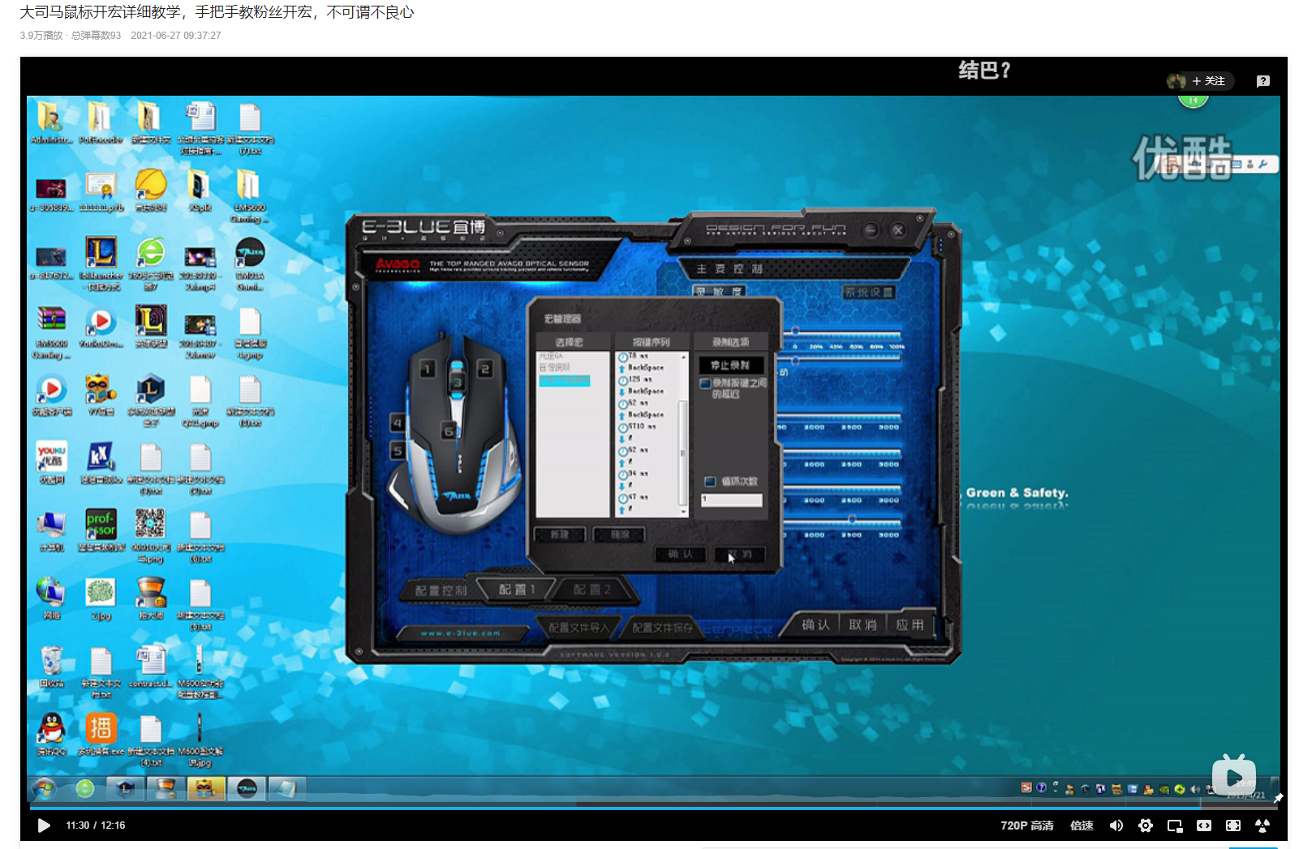
Task: Click the radiation-shaped icon in the player bar
Action: point(1262,825)
